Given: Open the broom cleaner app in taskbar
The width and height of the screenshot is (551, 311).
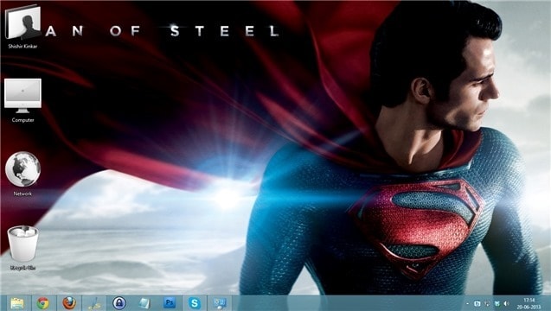Looking at the screenshot, I should (95, 303).
